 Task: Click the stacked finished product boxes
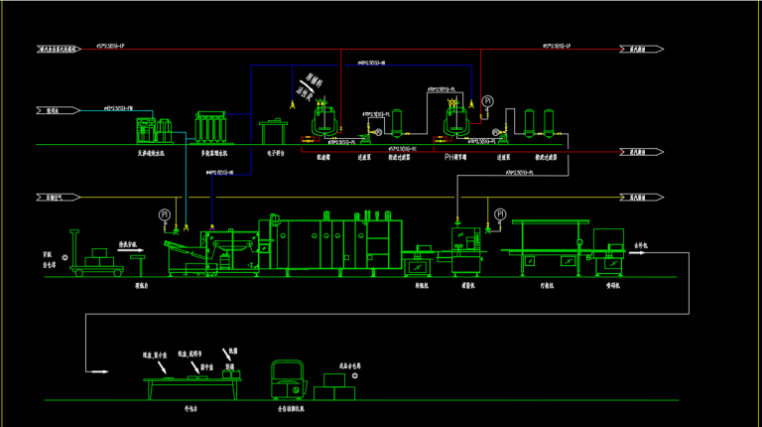pos(340,388)
